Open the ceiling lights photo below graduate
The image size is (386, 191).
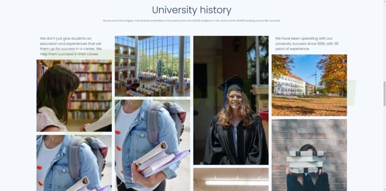(231, 180)
